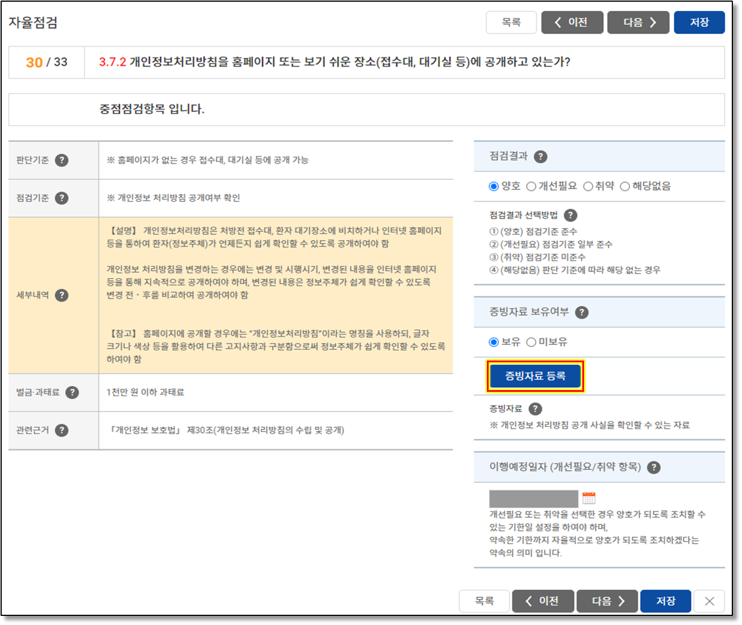Go back using bottom 이전 button
Viewport: 742px width, 625px height.
click(x=543, y=601)
